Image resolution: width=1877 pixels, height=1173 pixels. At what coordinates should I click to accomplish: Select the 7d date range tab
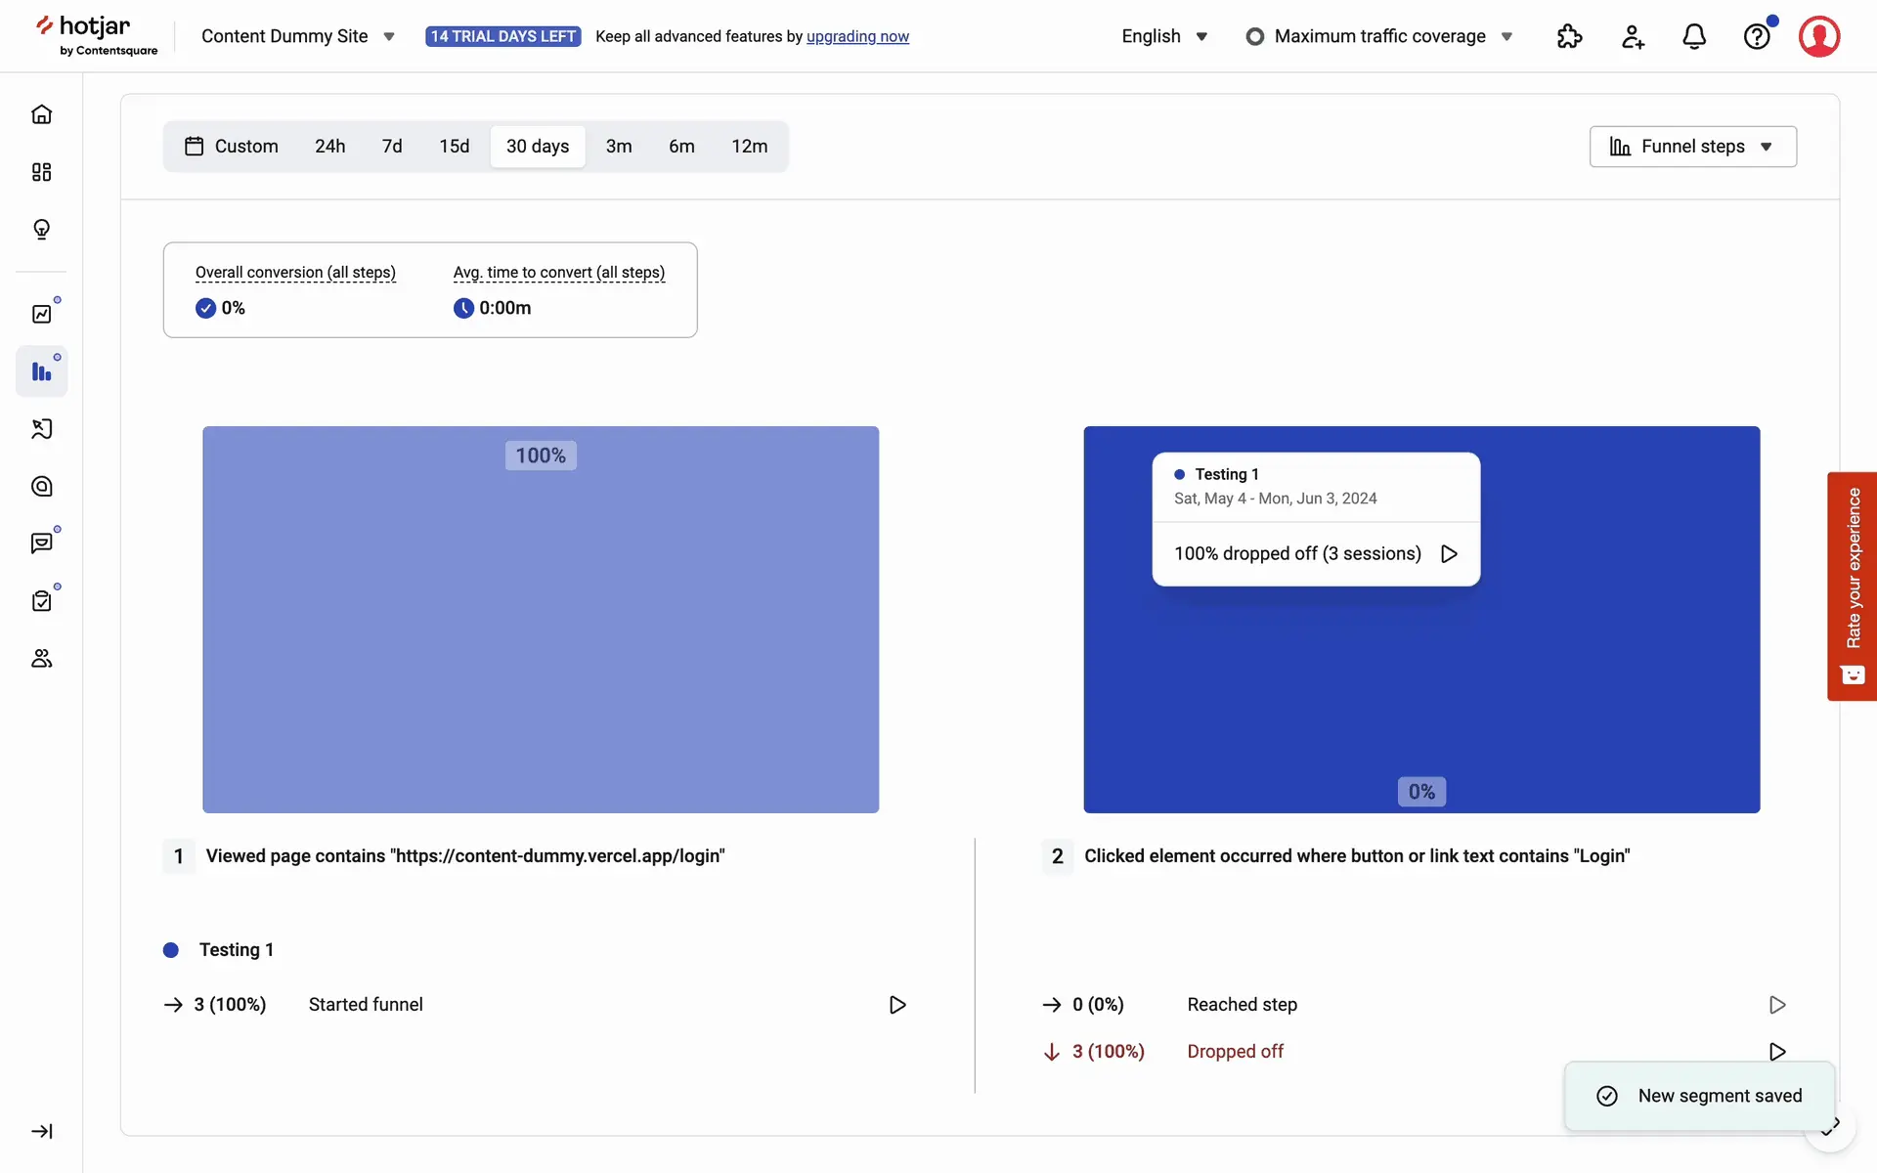click(x=392, y=147)
